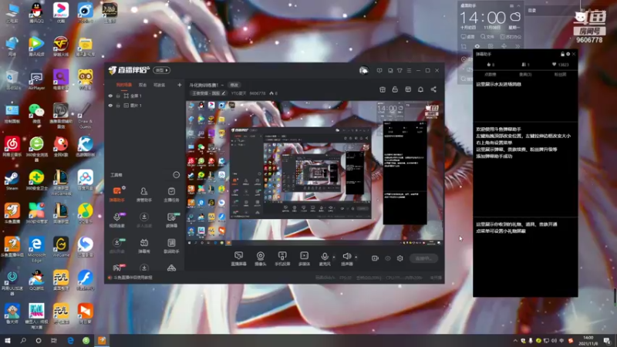The image size is (617, 347).
Task: Click the record video icon beside the start button
Action: (375, 258)
